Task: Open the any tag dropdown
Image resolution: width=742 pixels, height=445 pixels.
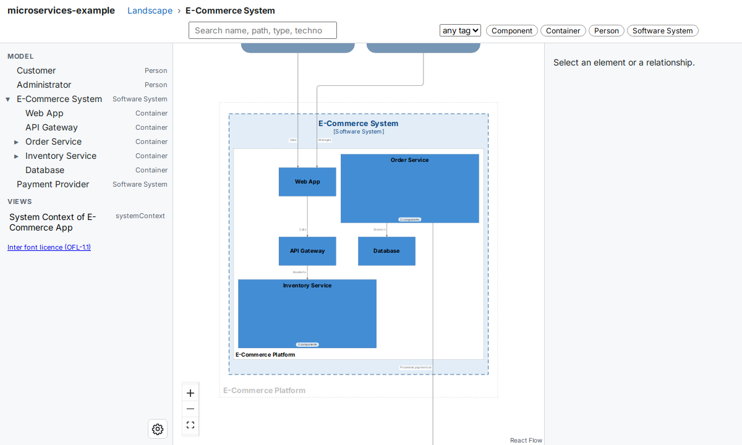Action: (460, 30)
